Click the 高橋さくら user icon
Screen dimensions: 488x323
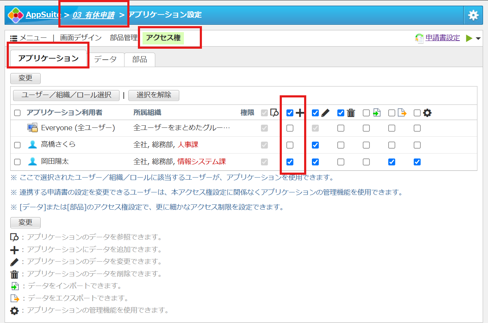click(33, 144)
